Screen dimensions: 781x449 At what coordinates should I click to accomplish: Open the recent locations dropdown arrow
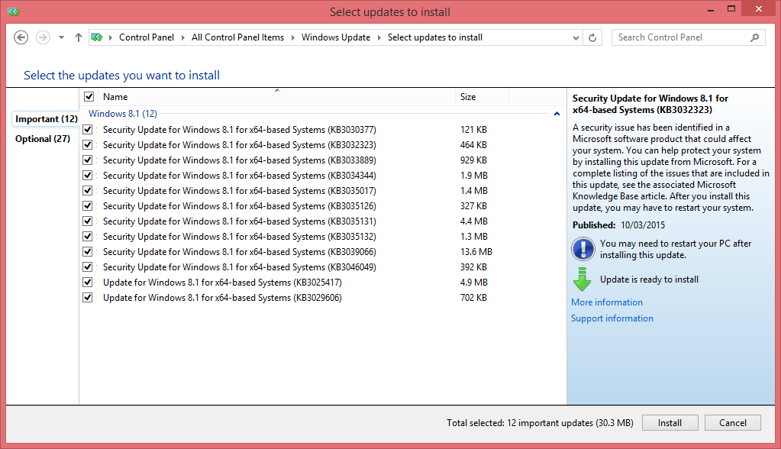click(x=61, y=37)
